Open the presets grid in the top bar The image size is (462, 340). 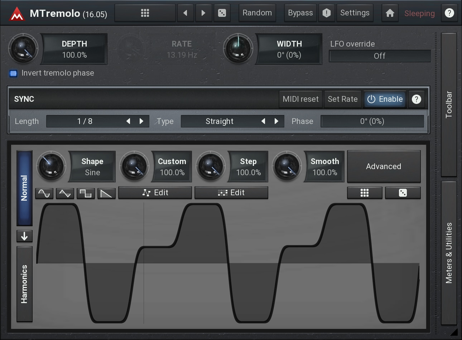(x=145, y=13)
